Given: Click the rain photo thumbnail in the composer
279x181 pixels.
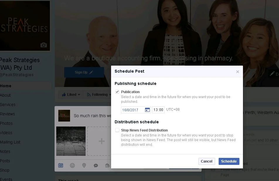Looking at the screenshot, I should [71, 141].
